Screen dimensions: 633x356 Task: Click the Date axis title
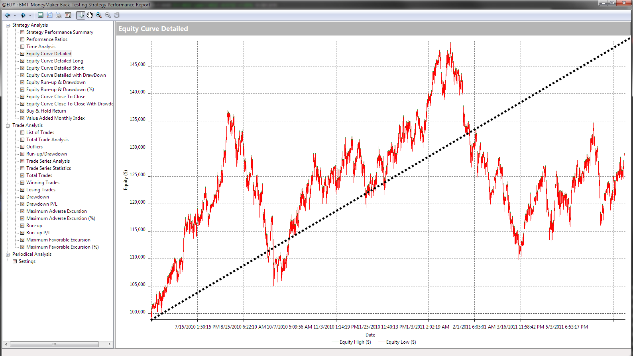pyautogui.click(x=370, y=335)
